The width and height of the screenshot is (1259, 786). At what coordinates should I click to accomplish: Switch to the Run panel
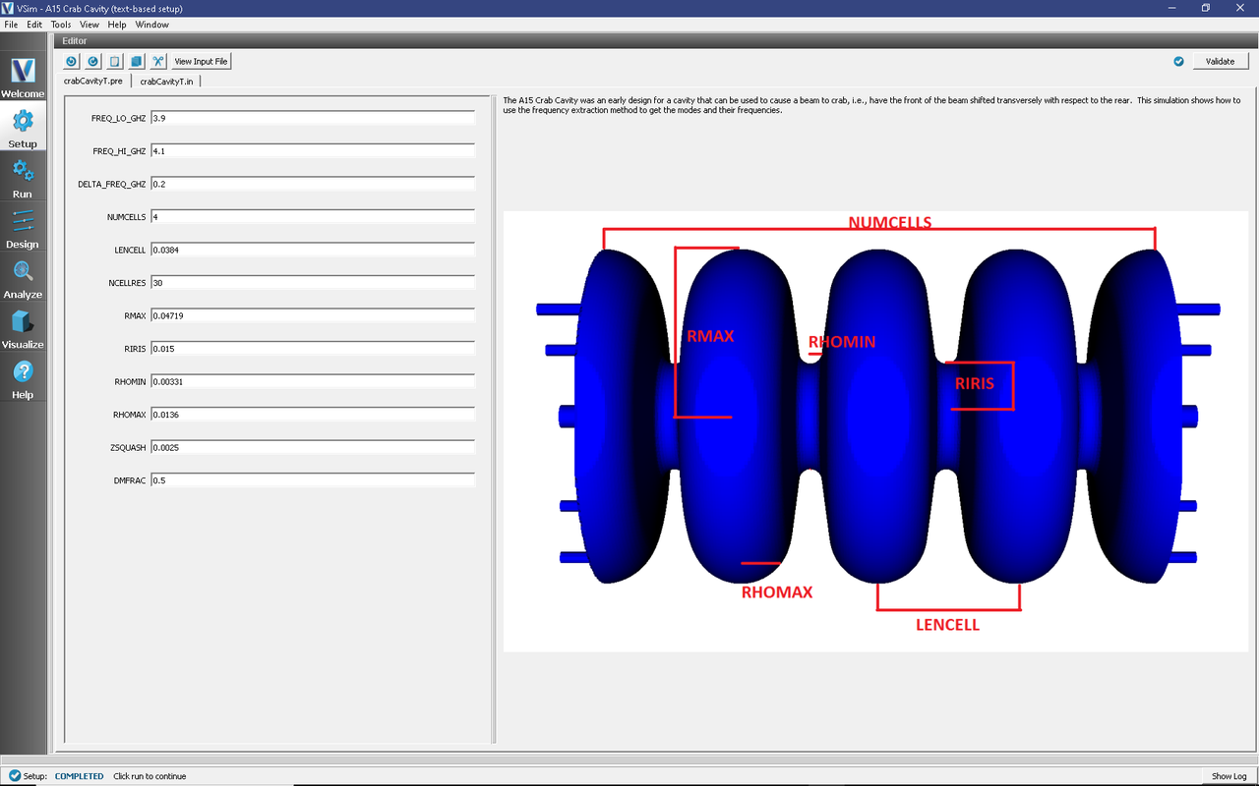[23, 180]
